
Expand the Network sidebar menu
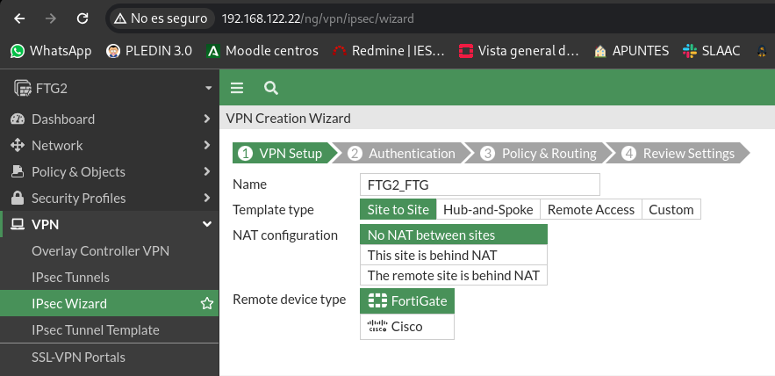(109, 146)
